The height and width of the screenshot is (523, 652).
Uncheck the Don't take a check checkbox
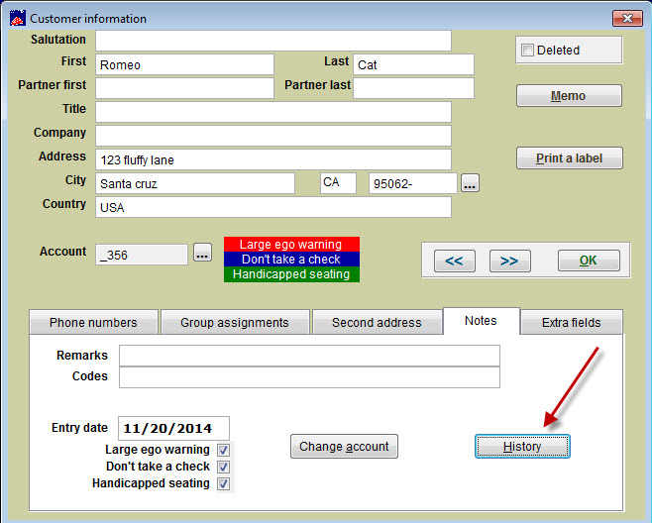tap(223, 467)
